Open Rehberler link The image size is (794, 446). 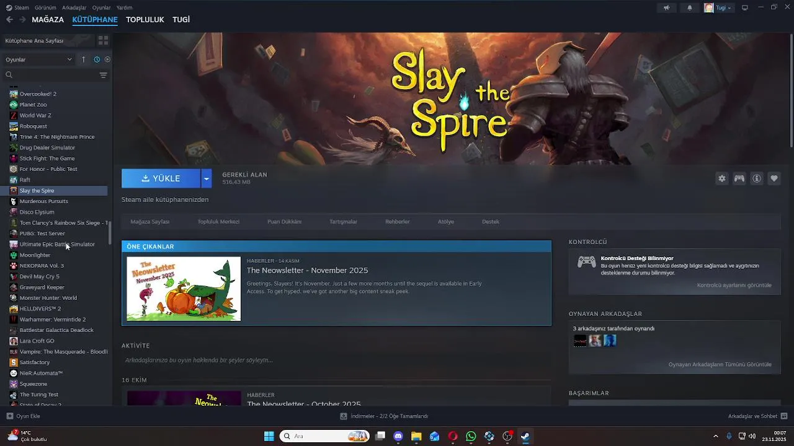398,222
